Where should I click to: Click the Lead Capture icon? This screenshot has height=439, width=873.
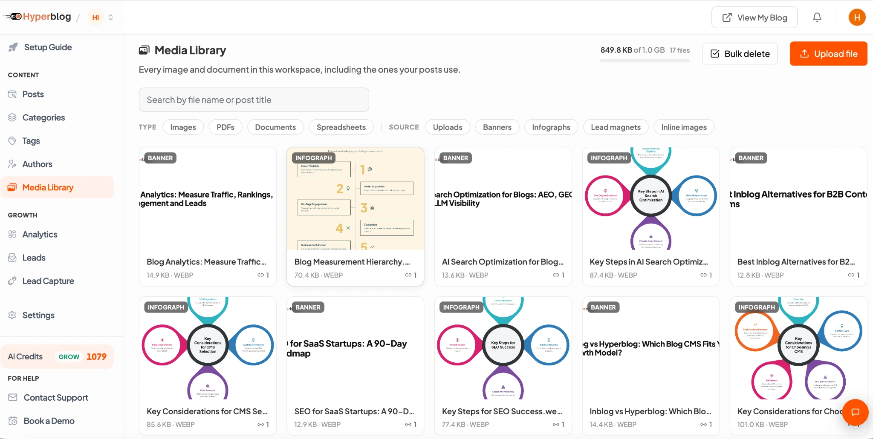click(x=12, y=281)
